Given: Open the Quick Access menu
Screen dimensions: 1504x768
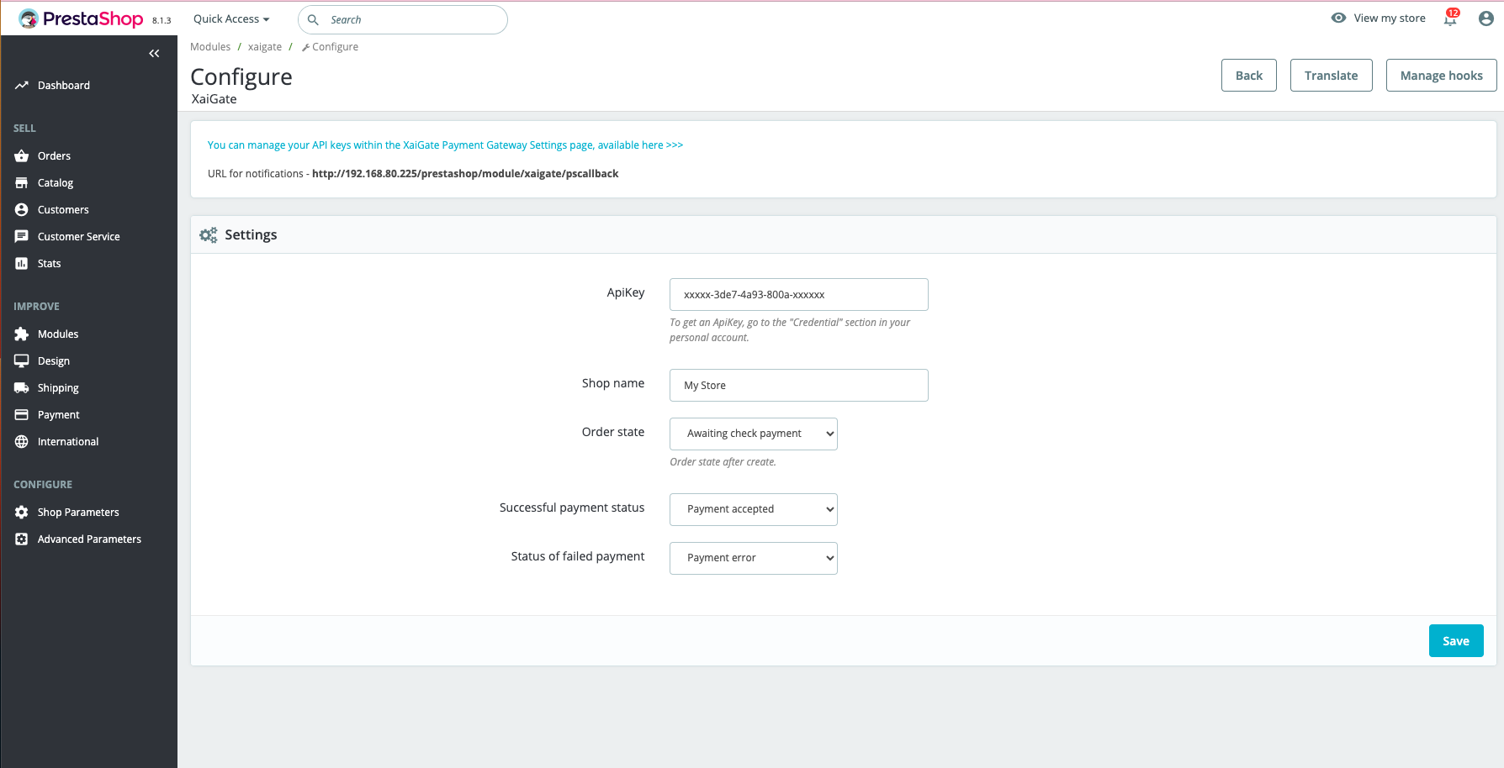Looking at the screenshot, I should [230, 18].
